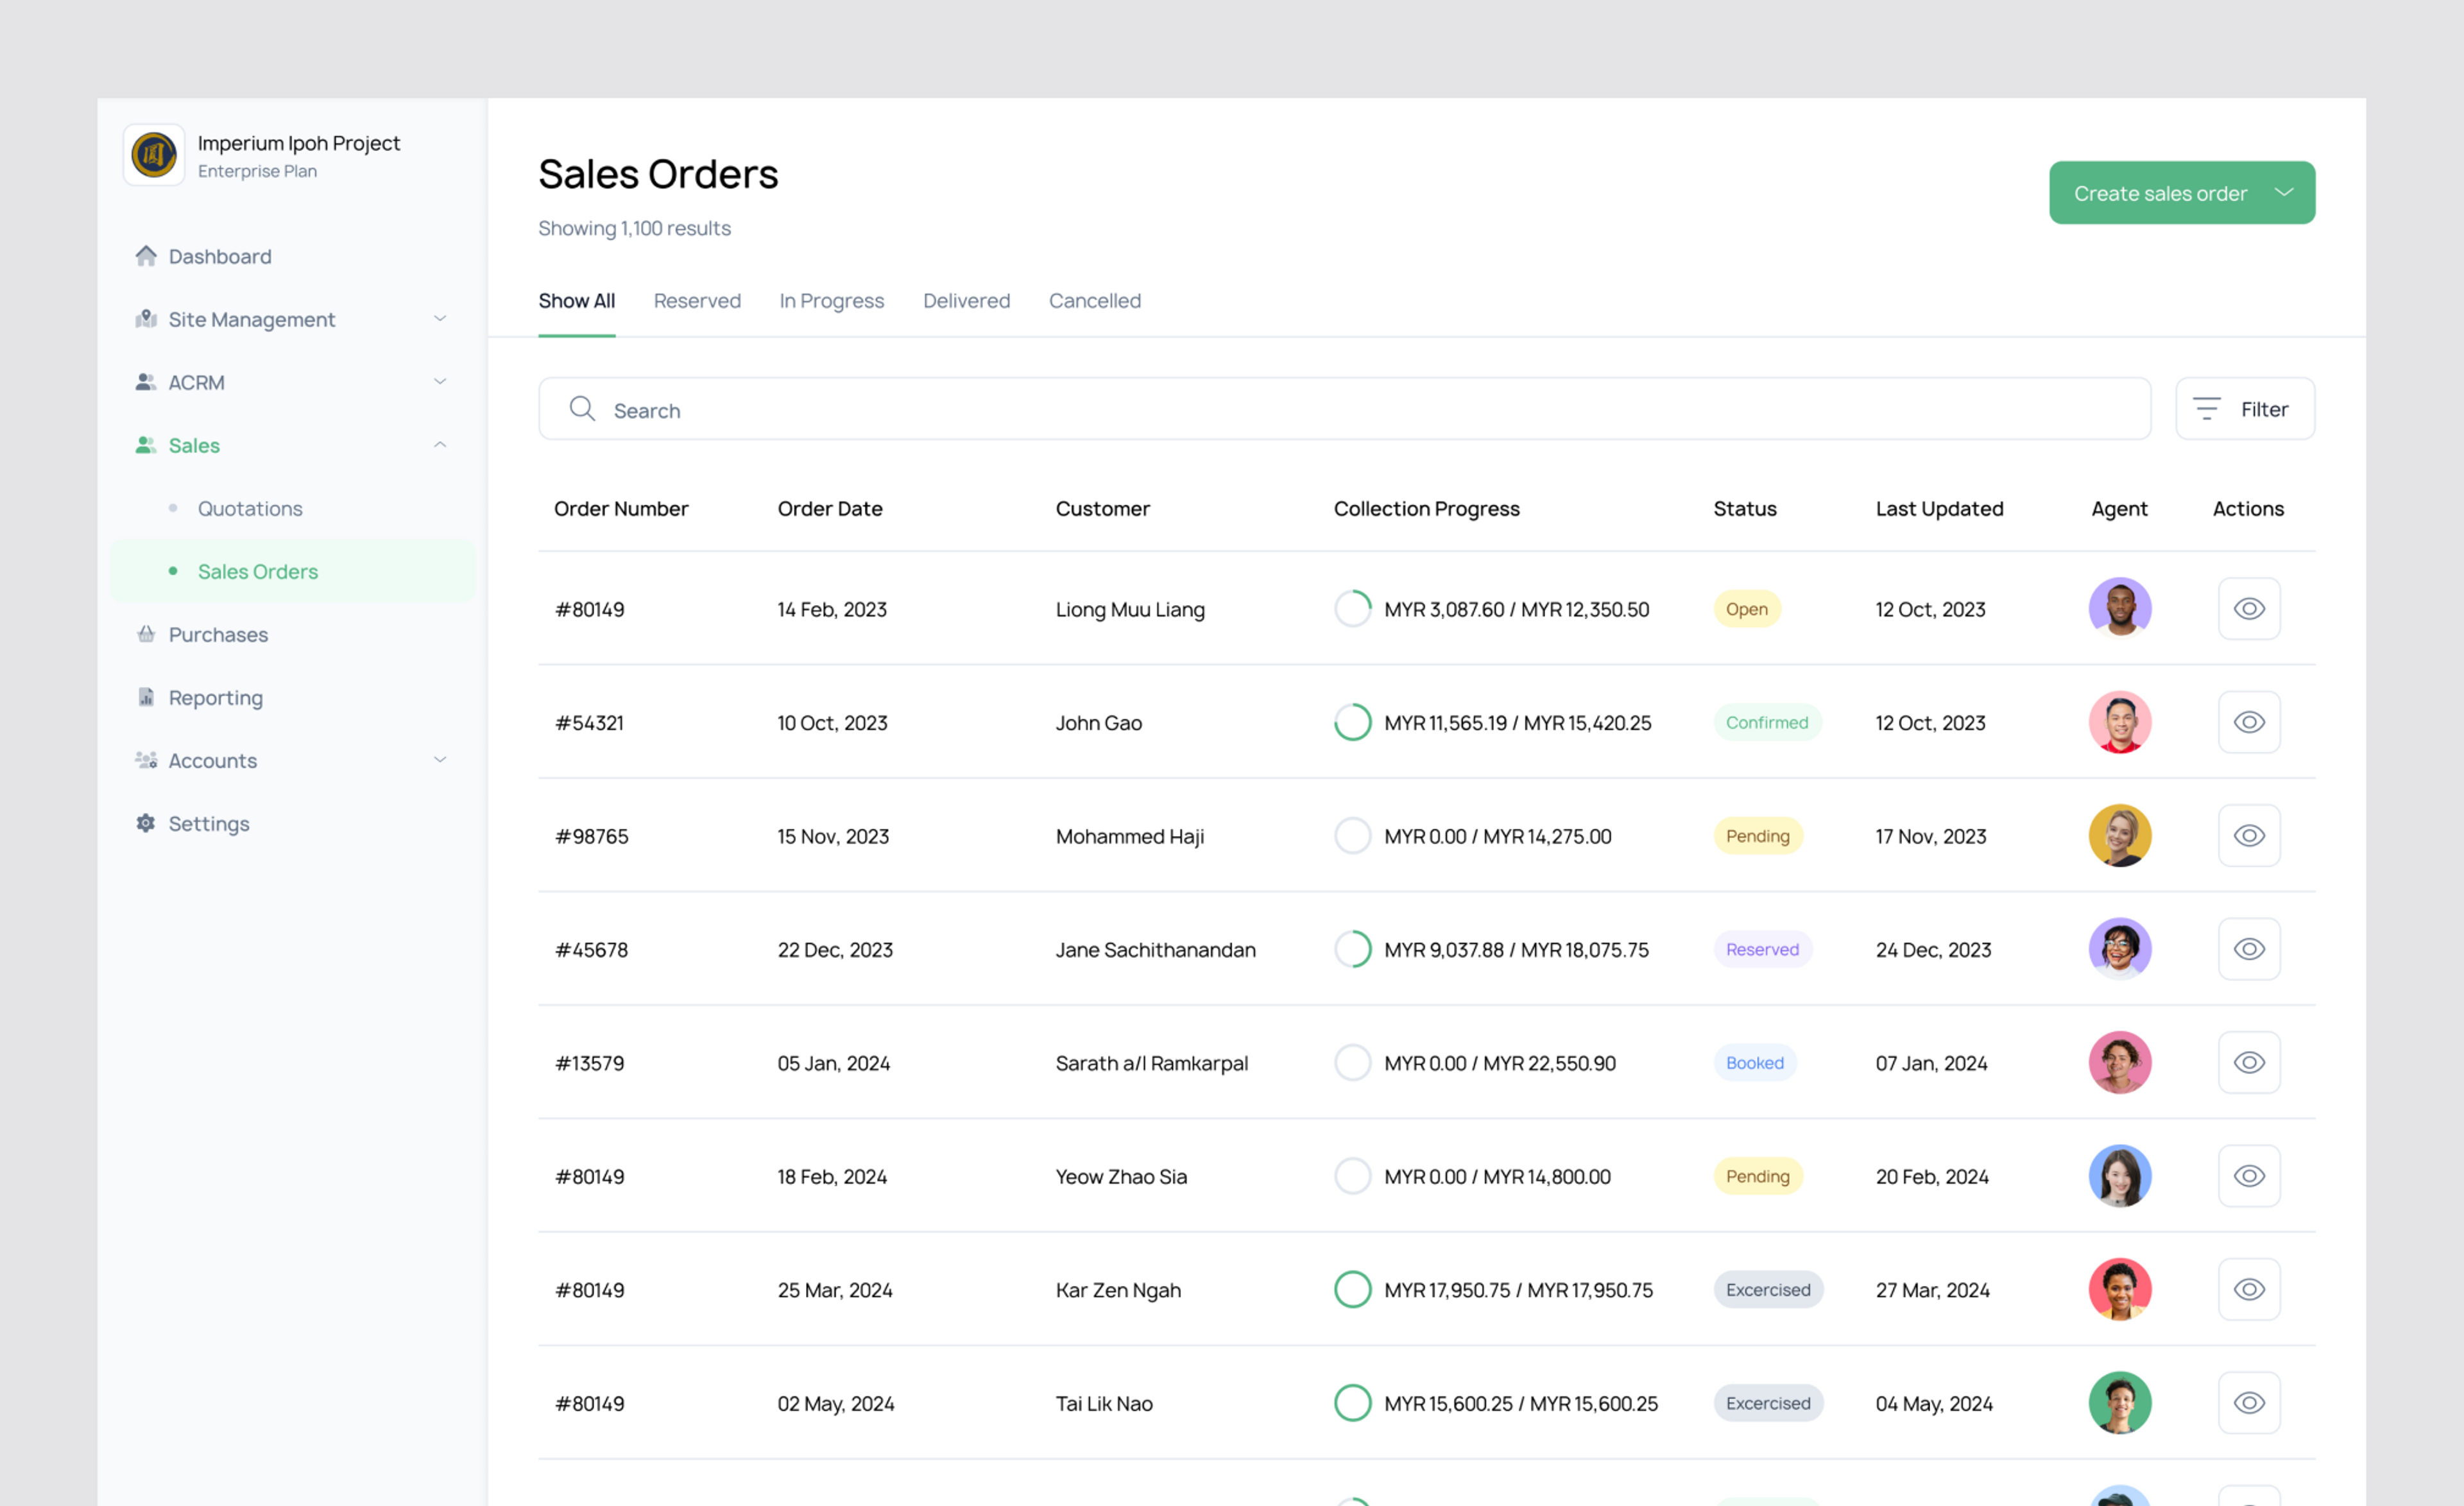Click the Settings gear icon
2464x1506 pixels.
click(146, 823)
